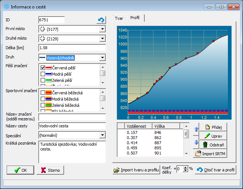Click Uprav to edit profile point
The image size is (243, 189).
(213, 136)
